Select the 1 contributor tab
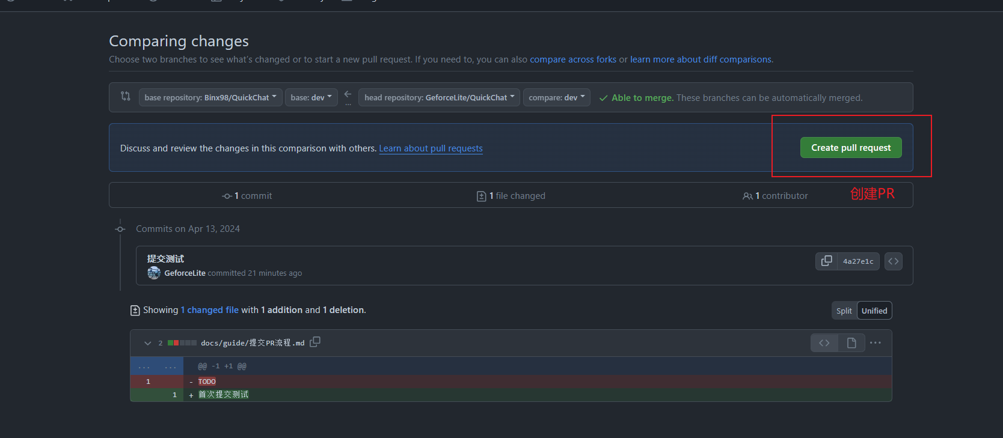This screenshot has width=1003, height=438. click(x=775, y=196)
